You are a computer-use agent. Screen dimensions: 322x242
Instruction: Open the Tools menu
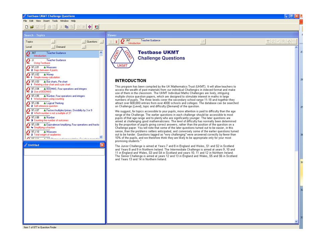pos(55,21)
